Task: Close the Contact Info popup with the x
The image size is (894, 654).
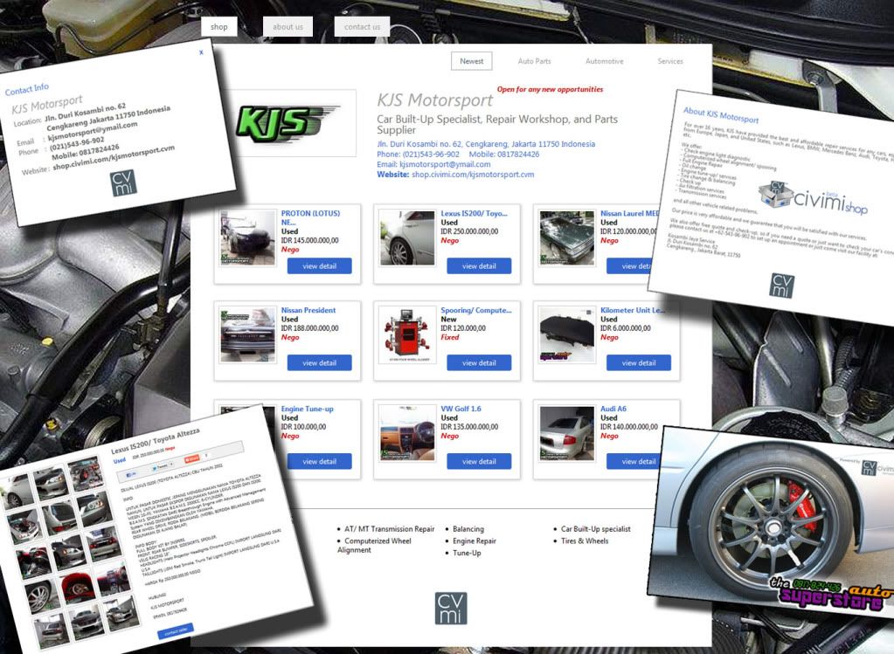Action: click(x=201, y=52)
